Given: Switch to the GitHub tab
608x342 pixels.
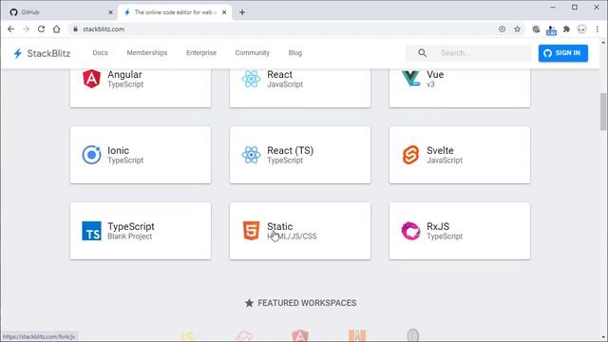Looking at the screenshot, I should click(60, 12).
